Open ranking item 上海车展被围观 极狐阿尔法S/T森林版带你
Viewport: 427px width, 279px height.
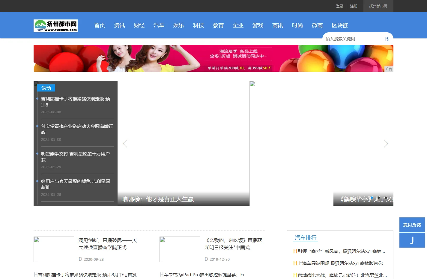pyautogui.click(x=340, y=263)
